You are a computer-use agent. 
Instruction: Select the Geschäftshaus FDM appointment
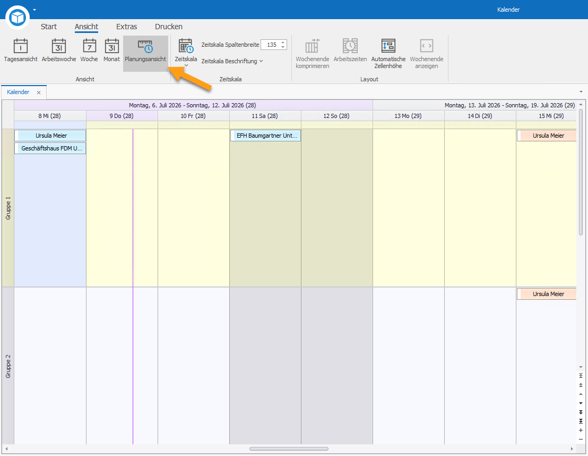50,148
